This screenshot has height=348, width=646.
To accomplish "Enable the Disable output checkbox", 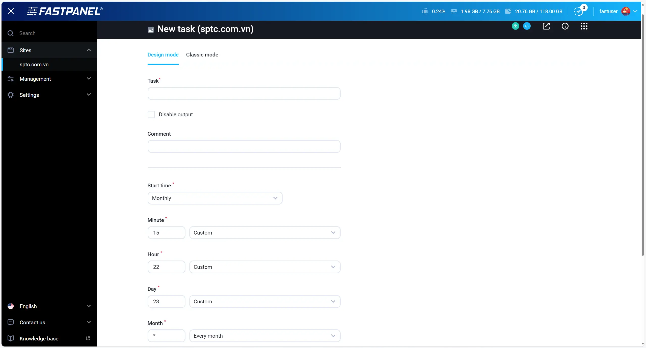I will point(151,114).
